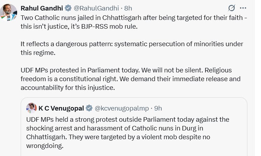Click the K C Venugopal display name
The width and height of the screenshot is (261, 156).
coord(62,108)
